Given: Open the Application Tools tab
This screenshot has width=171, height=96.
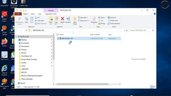Looking at the screenshot, I should coord(51,14).
